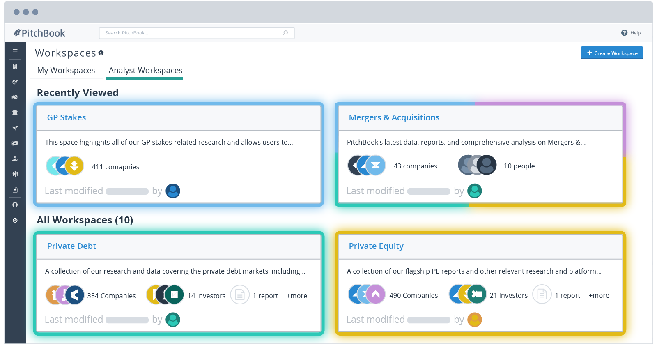657x345 pixels.
Task: Open the handshake deals icon in the sidebar
Action: (15, 97)
